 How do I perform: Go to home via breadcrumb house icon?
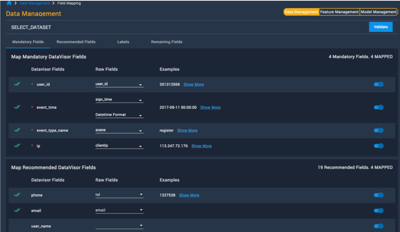pyautogui.click(x=9, y=3)
